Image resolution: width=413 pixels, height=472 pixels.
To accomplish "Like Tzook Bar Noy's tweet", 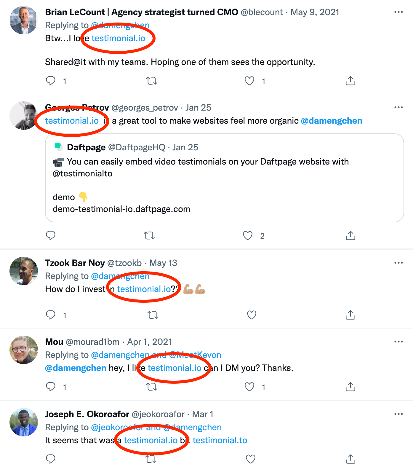I will pos(252,315).
